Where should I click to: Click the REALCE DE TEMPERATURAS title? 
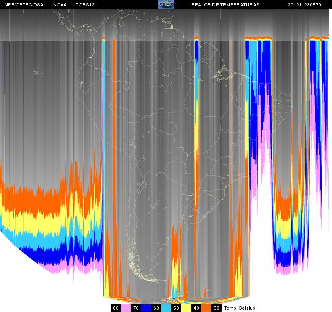pos(225,5)
